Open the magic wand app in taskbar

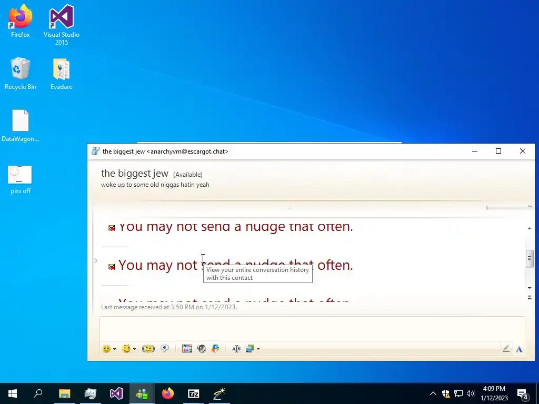point(219,393)
